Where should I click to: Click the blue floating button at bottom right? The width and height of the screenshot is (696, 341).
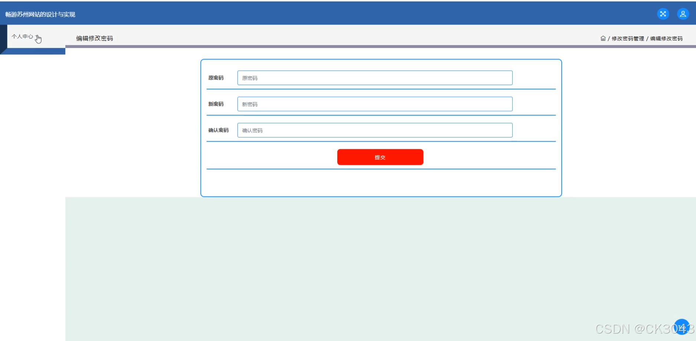click(x=682, y=327)
